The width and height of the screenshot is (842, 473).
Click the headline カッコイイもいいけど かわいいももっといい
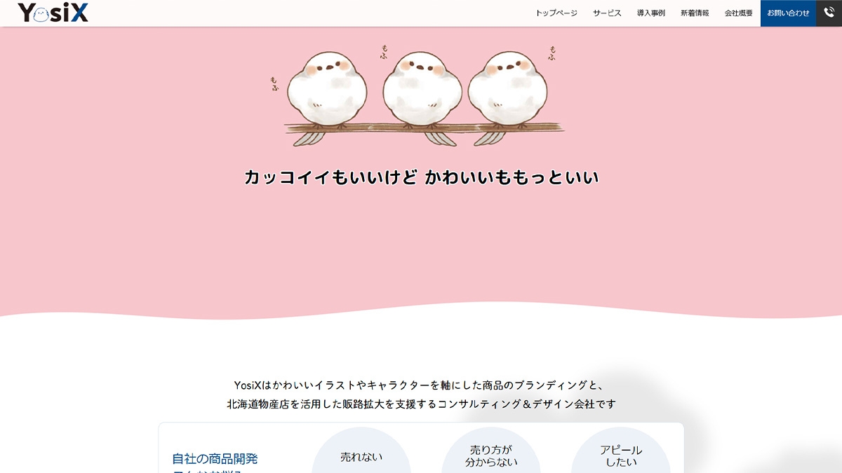421,177
